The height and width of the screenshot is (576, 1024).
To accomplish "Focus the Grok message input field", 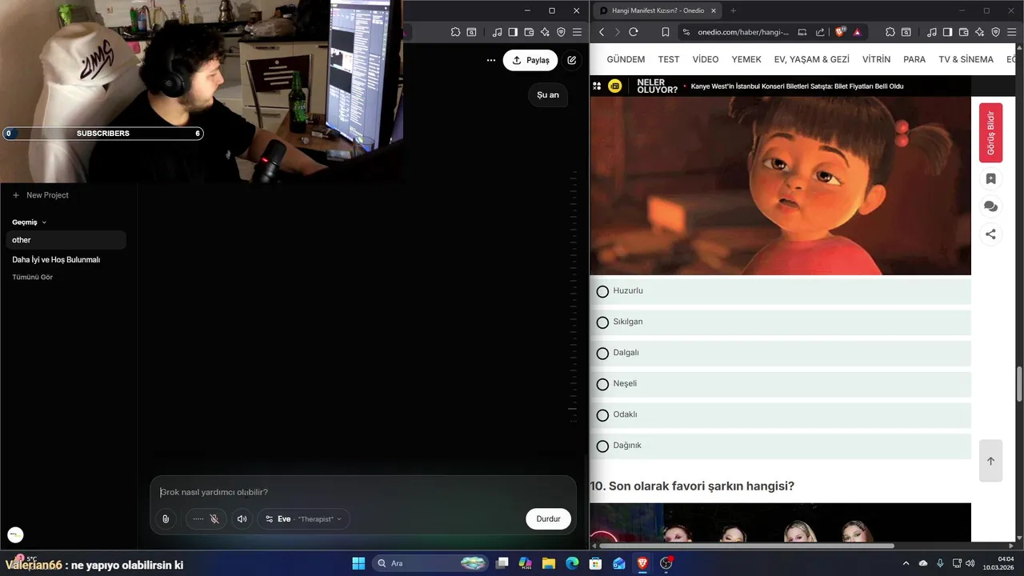I will click(362, 492).
